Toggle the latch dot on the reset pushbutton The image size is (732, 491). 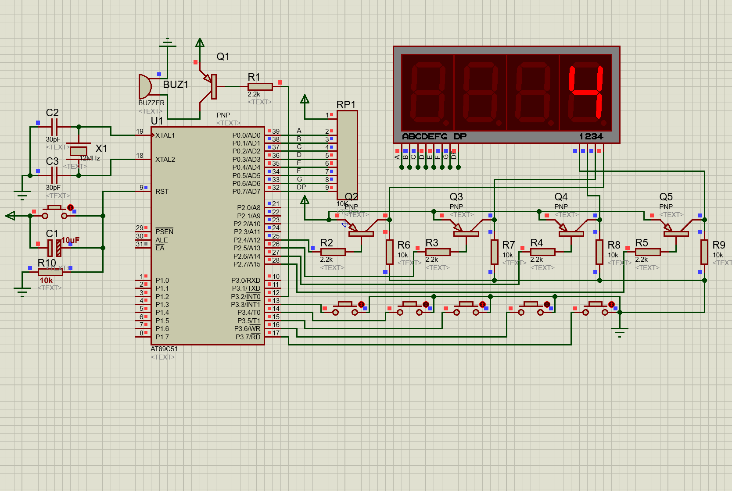70,207
